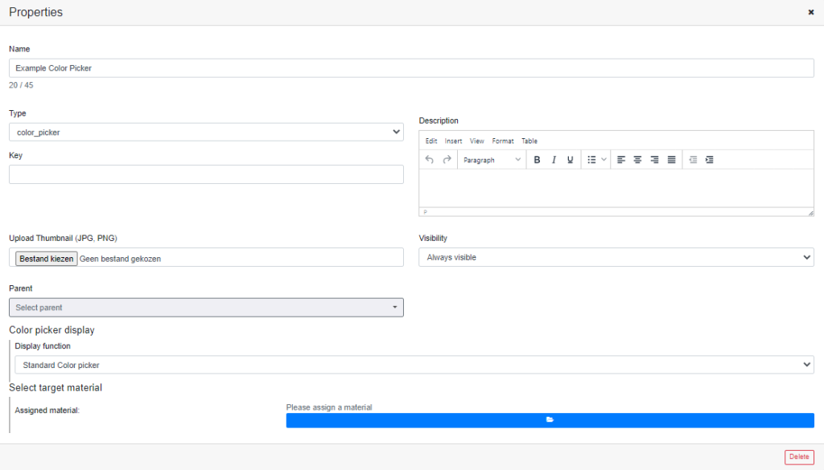Underline text using the description toolbar
Viewport: 824px width, 470px height.
point(570,159)
